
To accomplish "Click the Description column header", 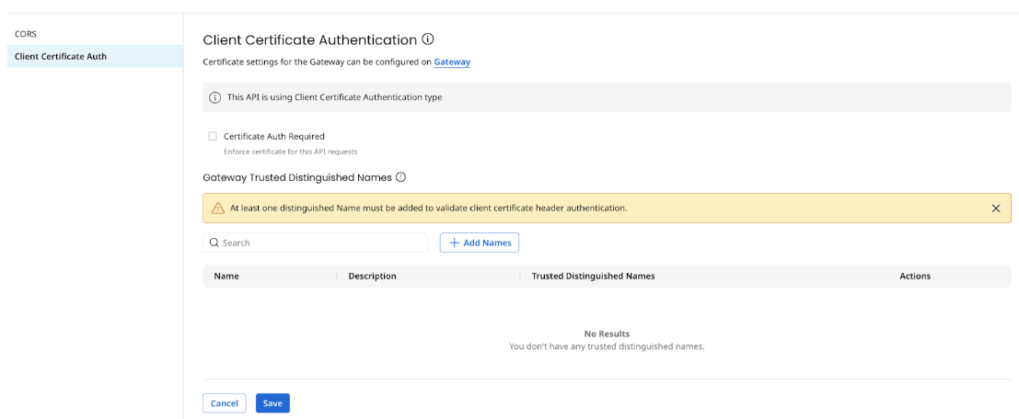I will click(372, 276).
